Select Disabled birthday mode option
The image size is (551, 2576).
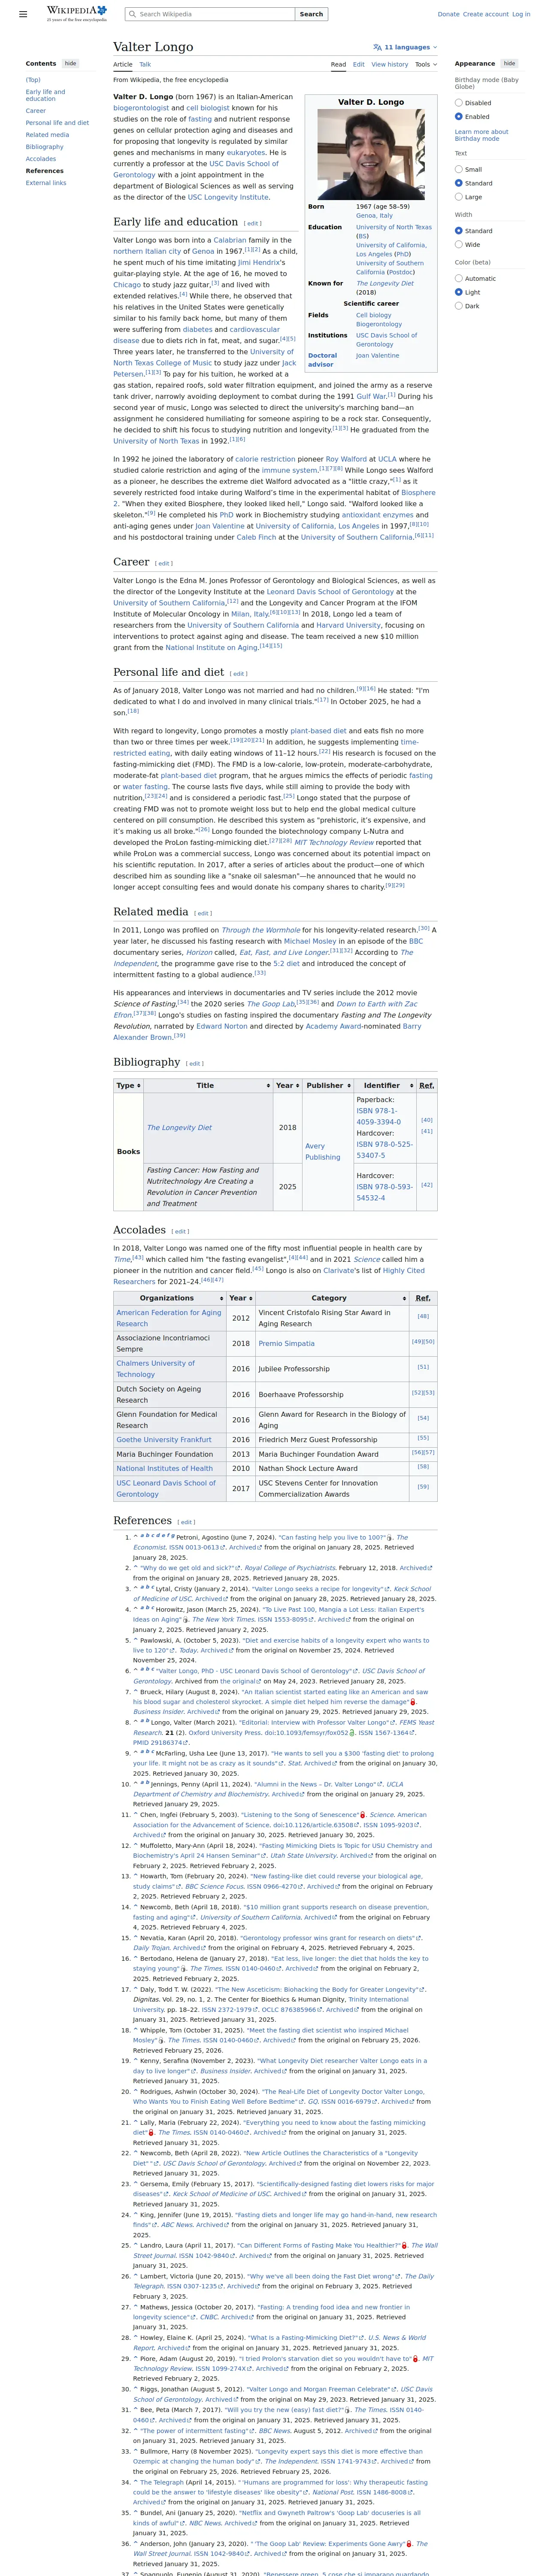coord(459,103)
